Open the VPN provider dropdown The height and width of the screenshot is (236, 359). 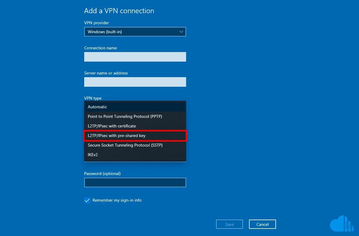click(135, 32)
